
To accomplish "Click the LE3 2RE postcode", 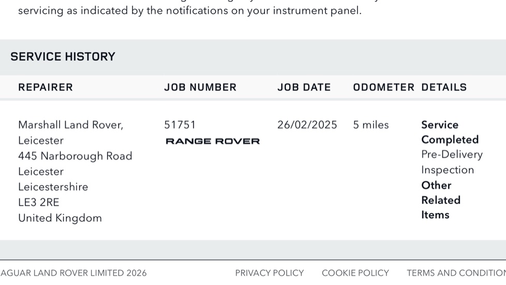I will pos(39,203).
